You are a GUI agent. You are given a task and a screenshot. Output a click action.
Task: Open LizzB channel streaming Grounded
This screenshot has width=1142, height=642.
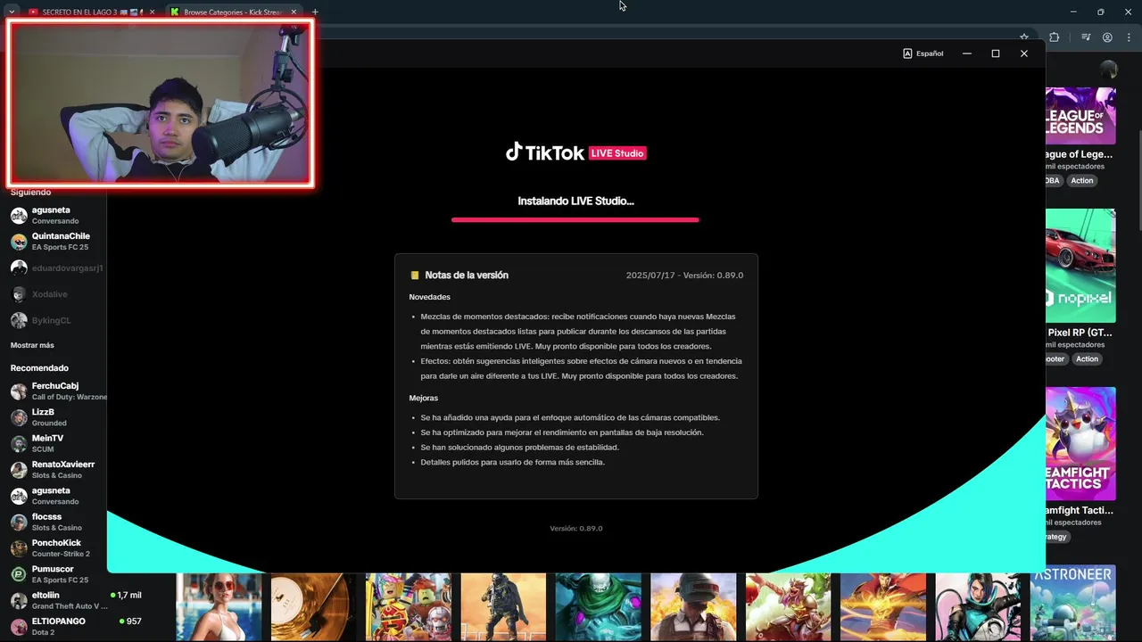[54, 417]
